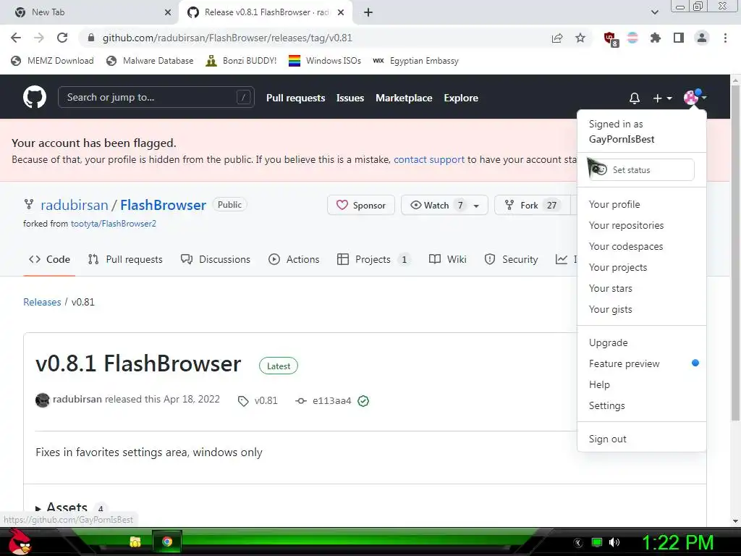The height and width of the screenshot is (556, 741).
Task: Open the uBlock Origin extension icon
Action: pos(611,38)
